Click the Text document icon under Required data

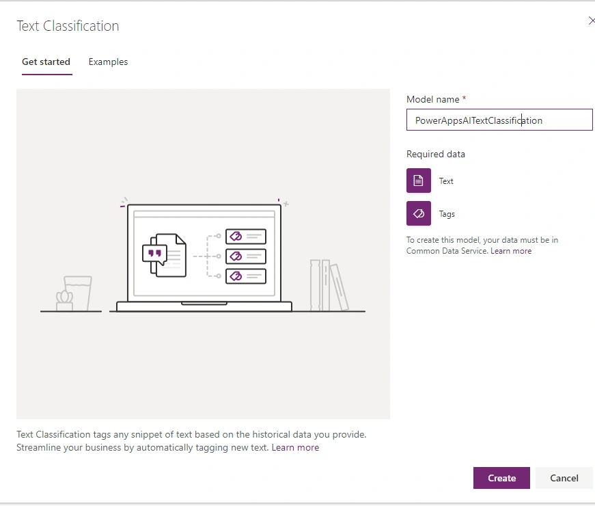(x=419, y=181)
